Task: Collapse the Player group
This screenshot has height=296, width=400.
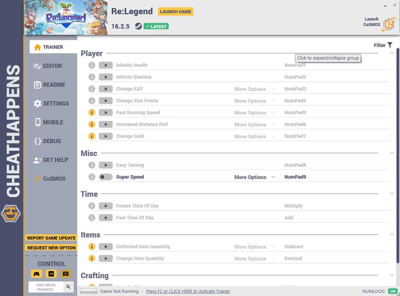Action: tap(392, 53)
